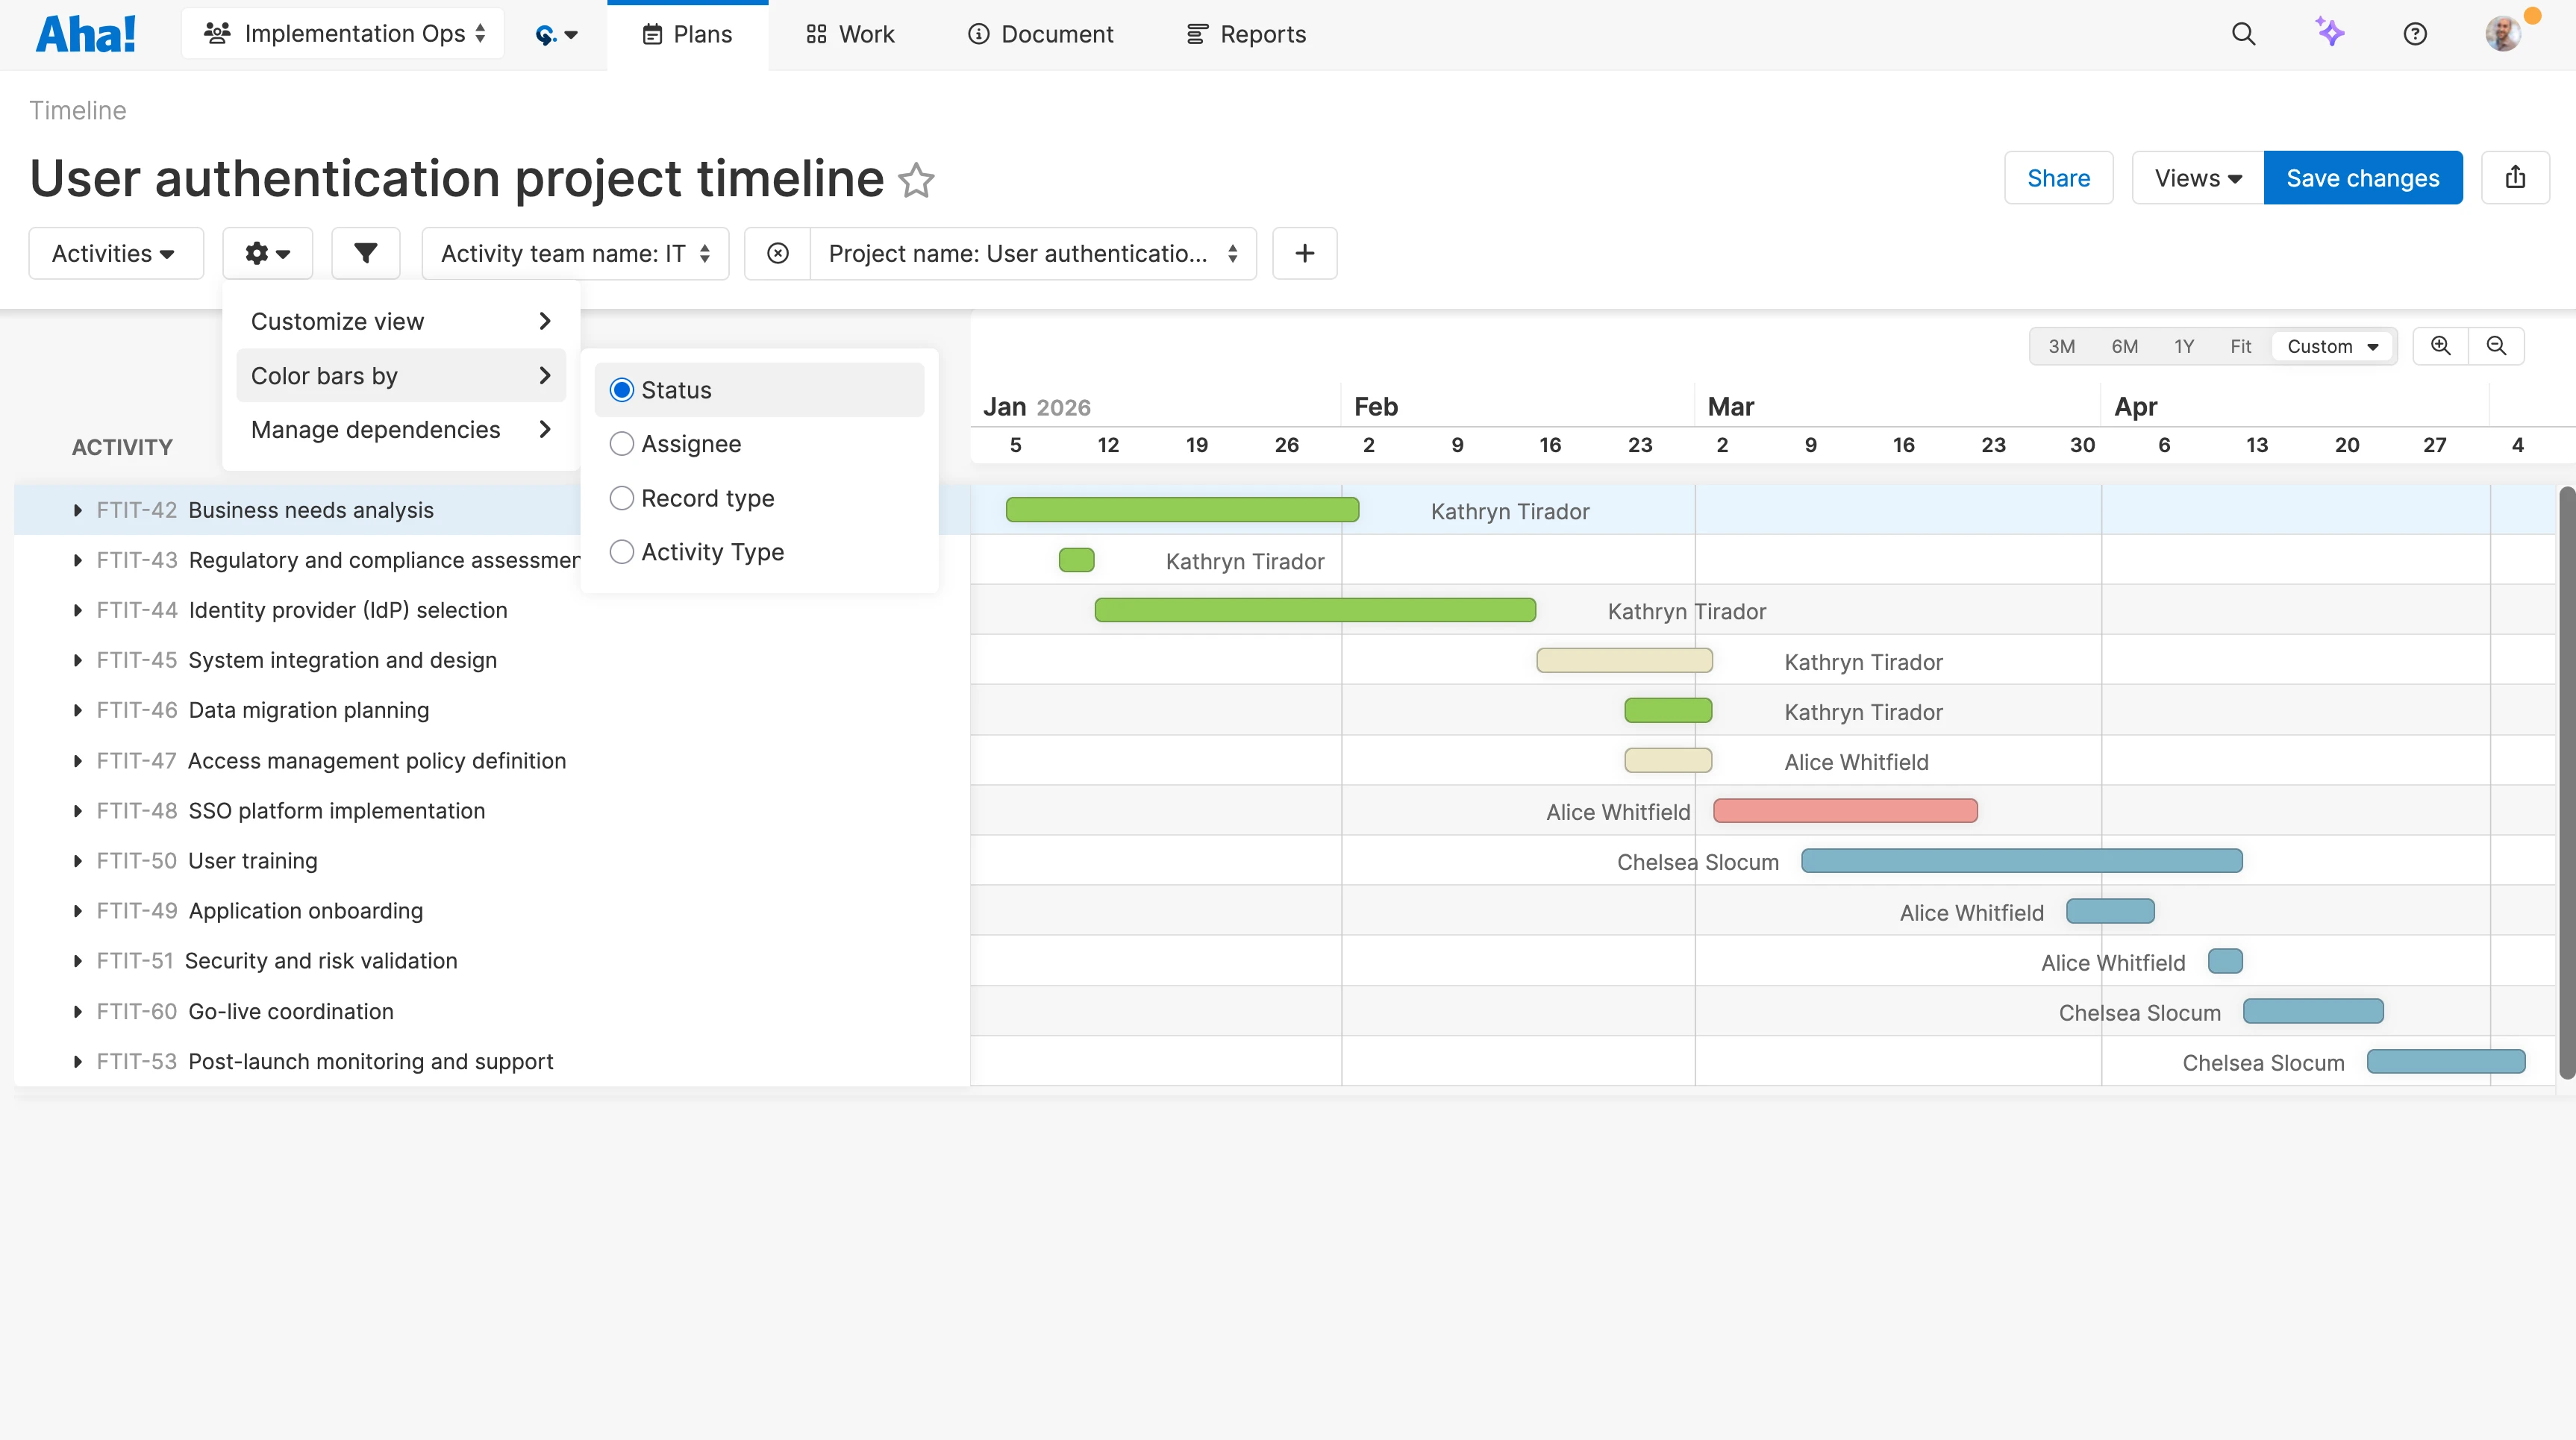This screenshot has height=1440, width=2576.
Task: Open the Custom zoom level dropdown
Action: click(2332, 345)
